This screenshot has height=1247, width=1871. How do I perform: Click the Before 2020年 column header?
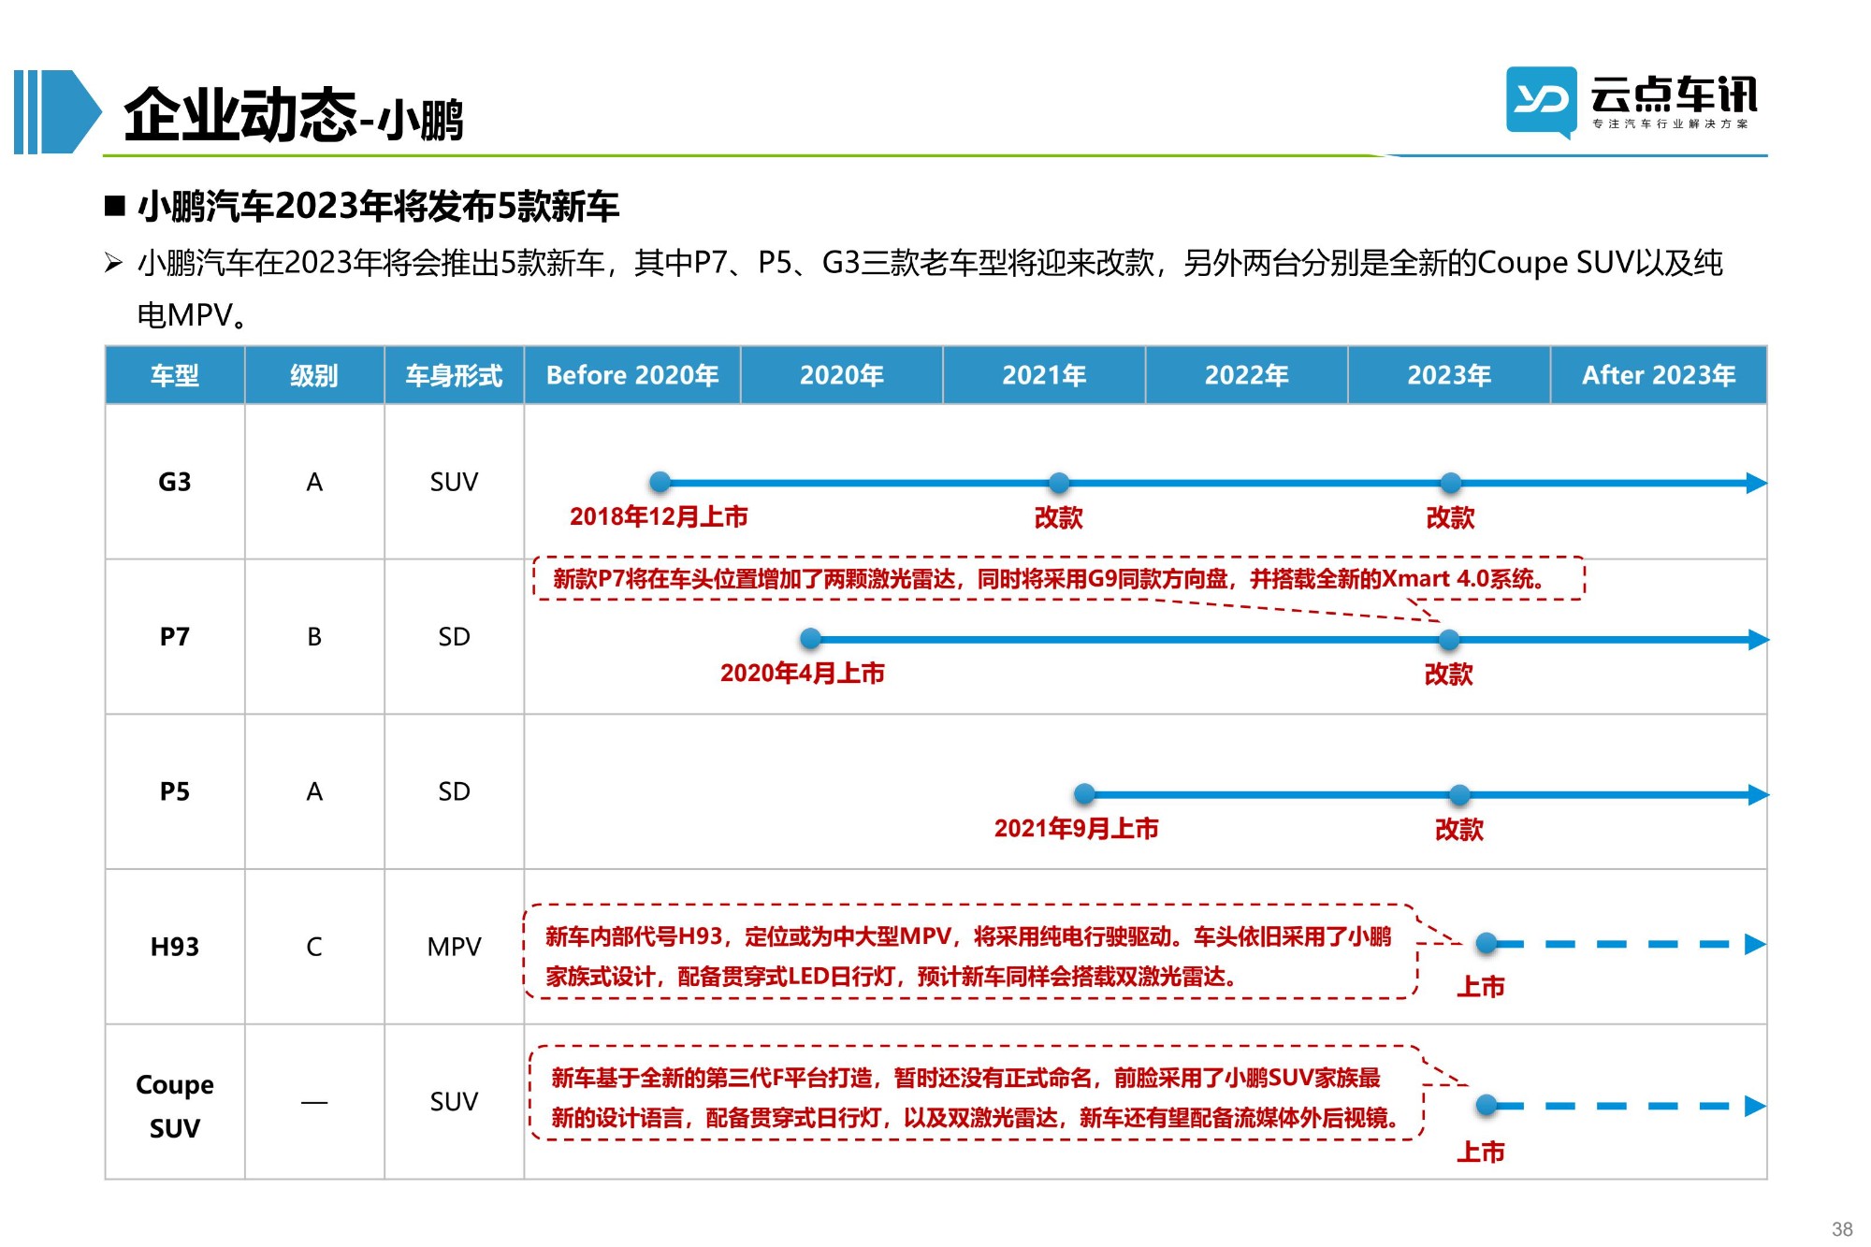(632, 375)
